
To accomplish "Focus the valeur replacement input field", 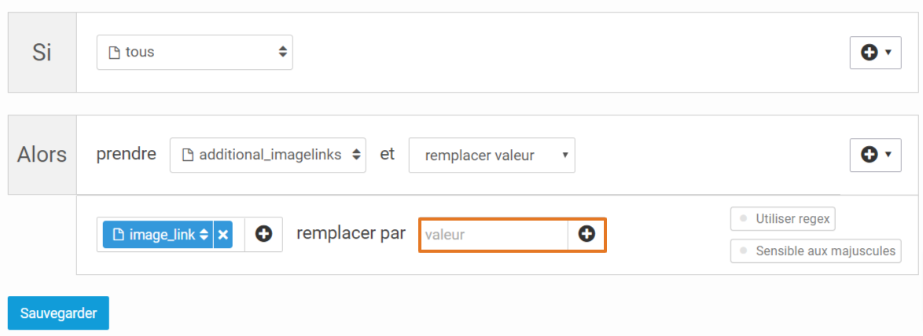I will 493,235.
